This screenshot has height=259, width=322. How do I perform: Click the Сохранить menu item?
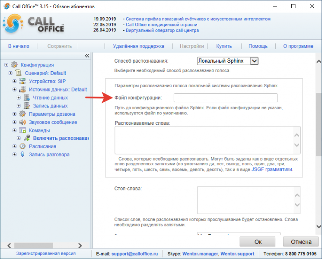tap(60, 46)
